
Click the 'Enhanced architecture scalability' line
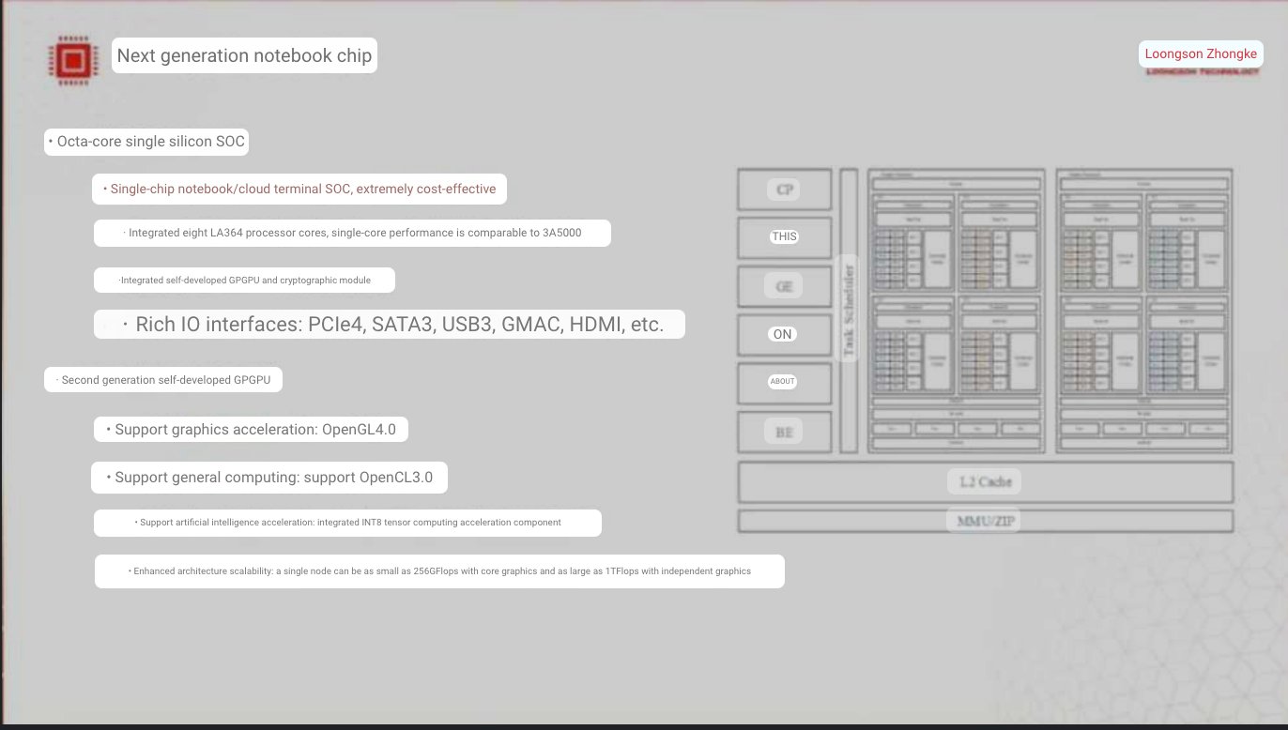[x=439, y=570]
